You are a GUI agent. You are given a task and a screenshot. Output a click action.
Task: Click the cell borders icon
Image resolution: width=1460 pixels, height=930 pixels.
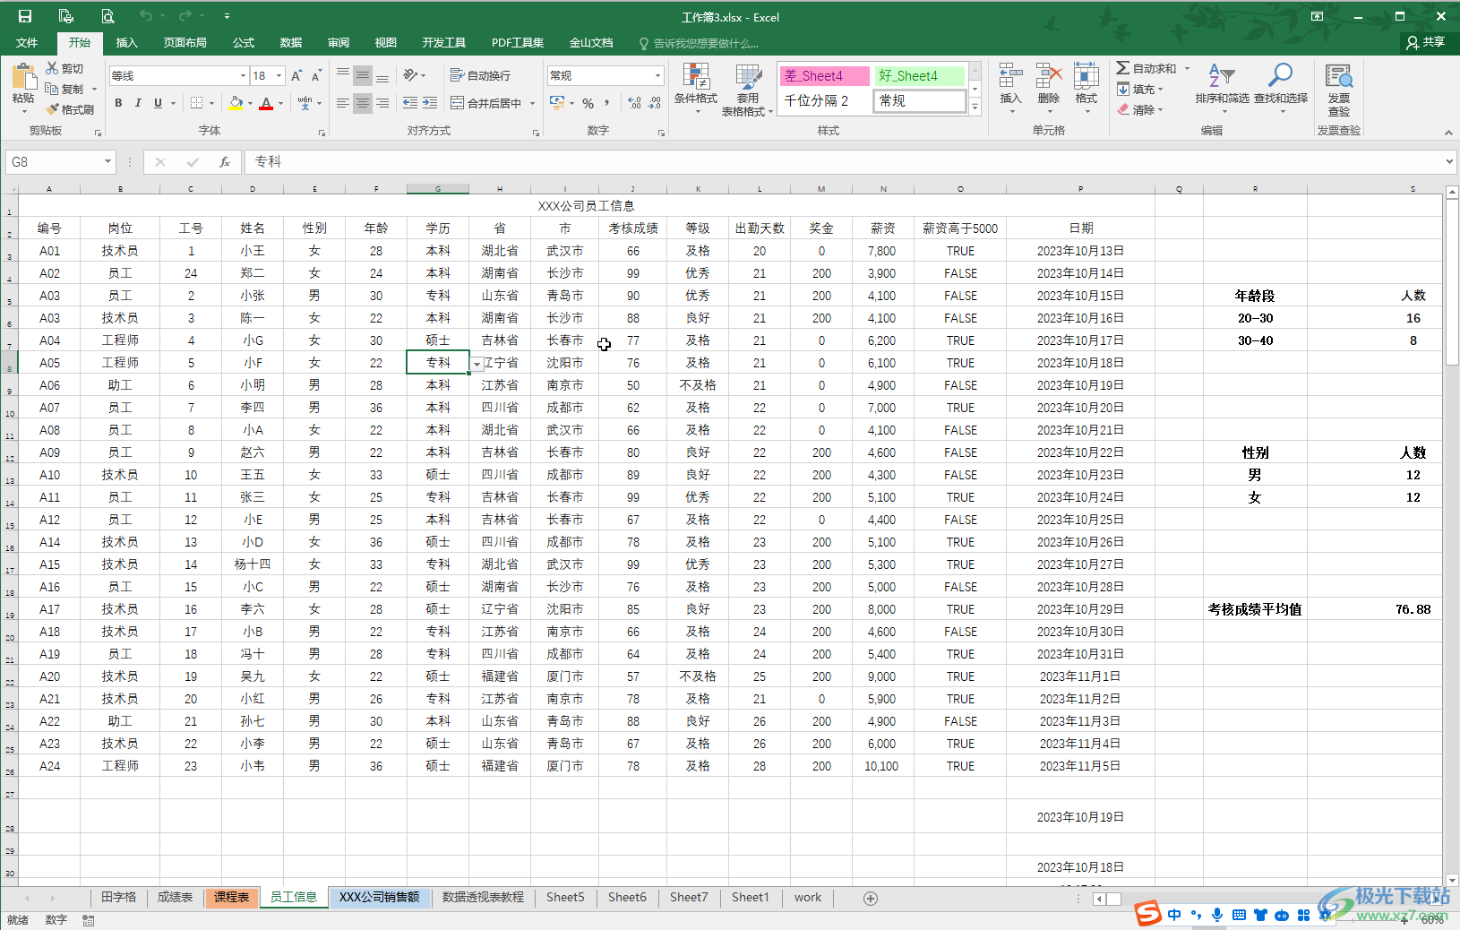[197, 103]
